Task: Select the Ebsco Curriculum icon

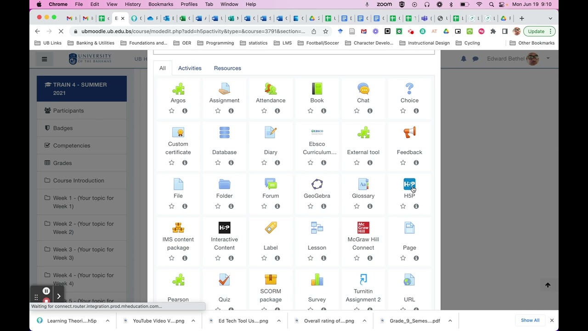Action: tap(317, 131)
